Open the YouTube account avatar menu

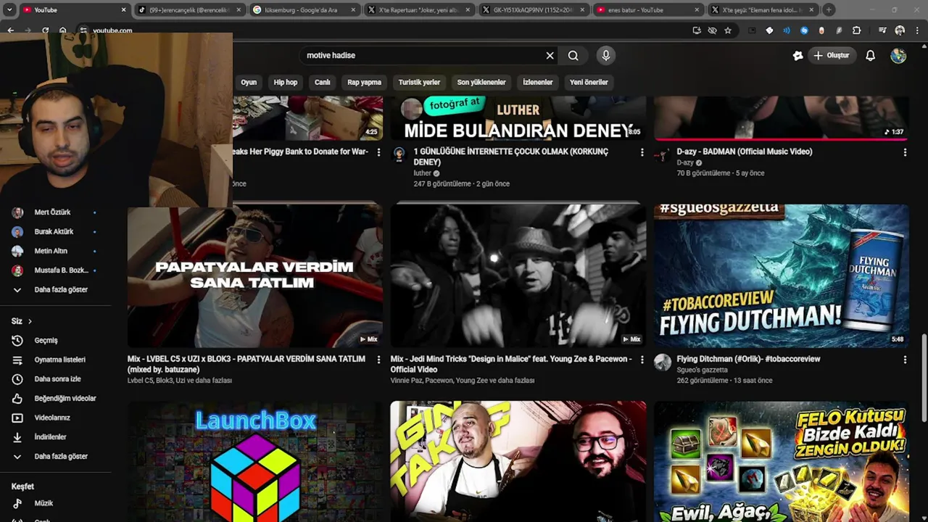tap(898, 55)
